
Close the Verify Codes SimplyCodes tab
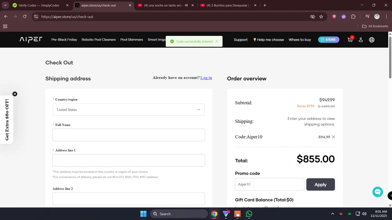(67, 5)
